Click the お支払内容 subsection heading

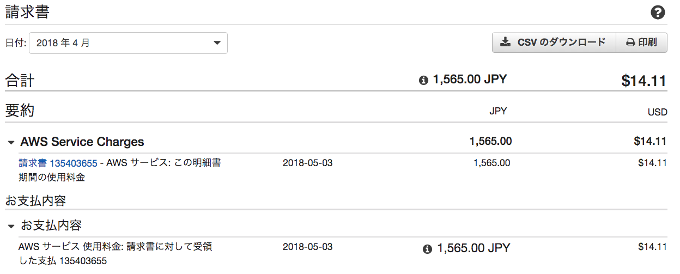tap(52, 226)
